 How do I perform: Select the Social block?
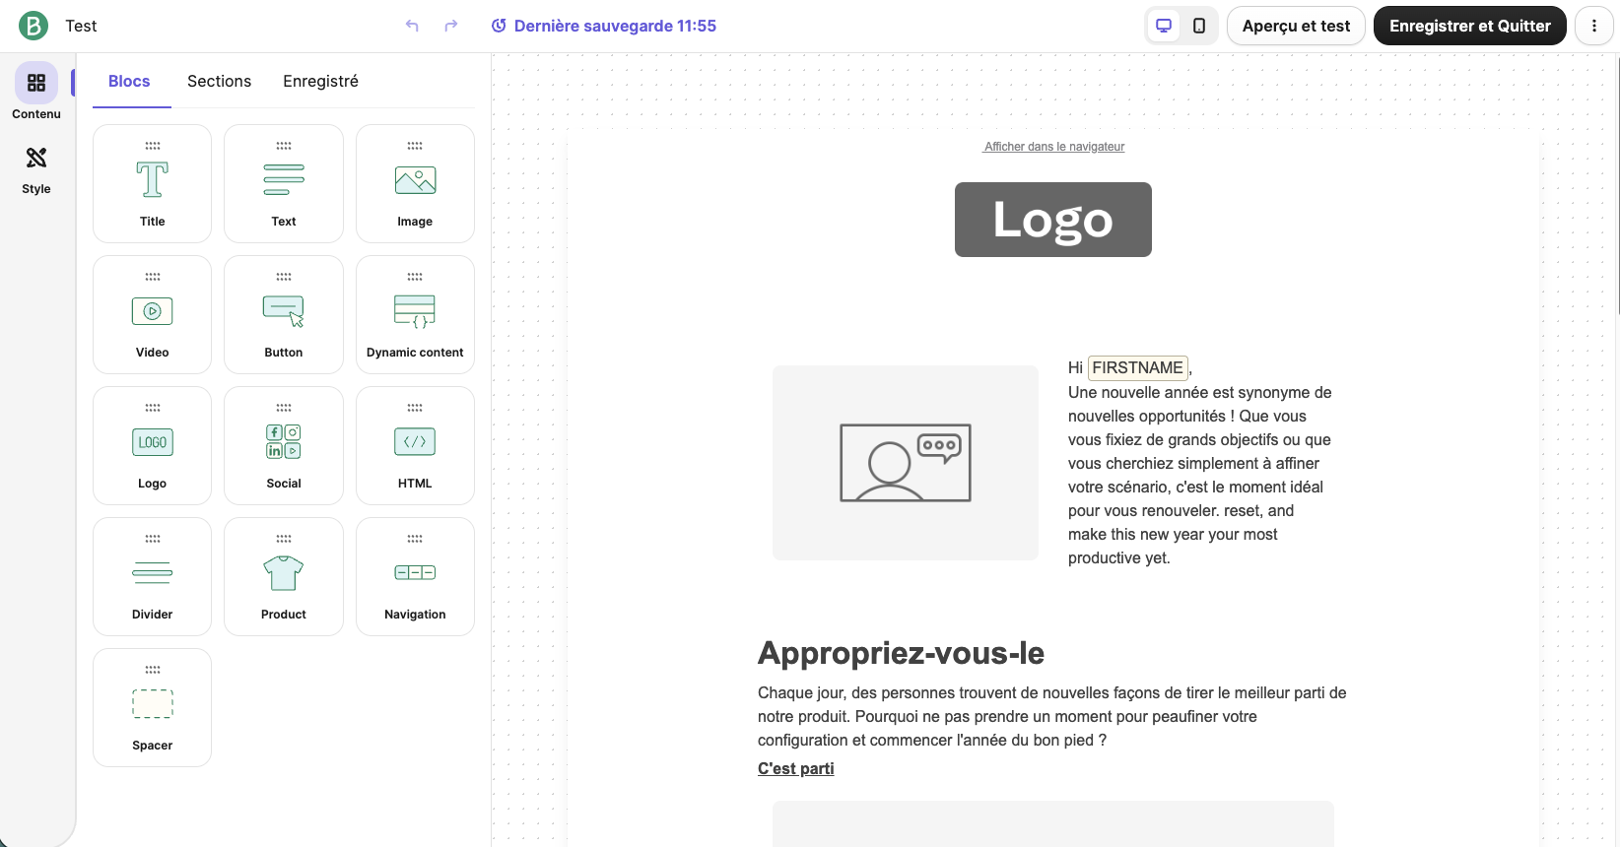pos(284,446)
